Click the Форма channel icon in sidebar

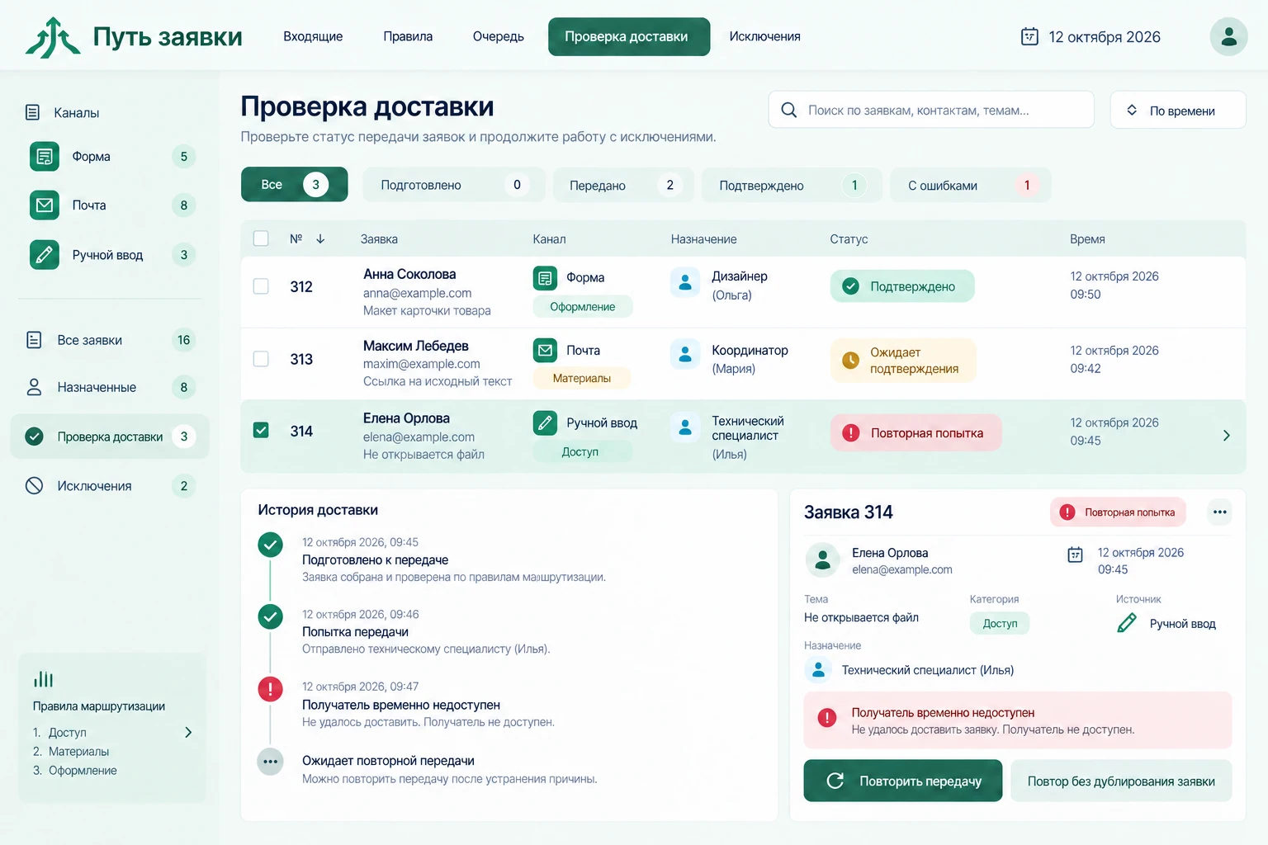coord(45,156)
